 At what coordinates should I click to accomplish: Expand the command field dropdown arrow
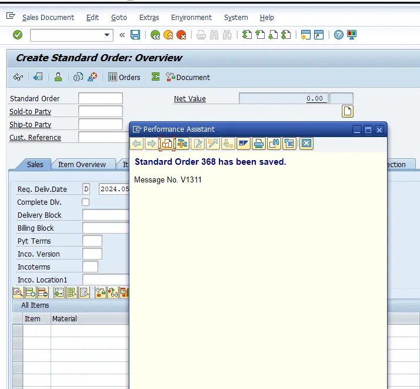pyautogui.click(x=107, y=35)
